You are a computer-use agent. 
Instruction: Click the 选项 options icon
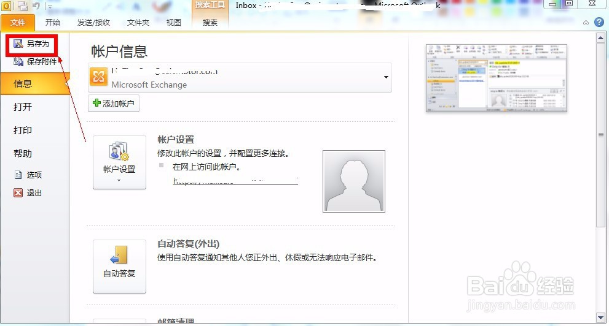[18, 175]
